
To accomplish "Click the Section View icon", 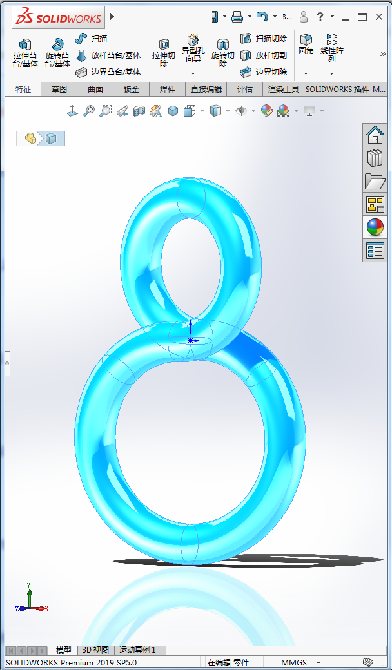I will [x=139, y=111].
